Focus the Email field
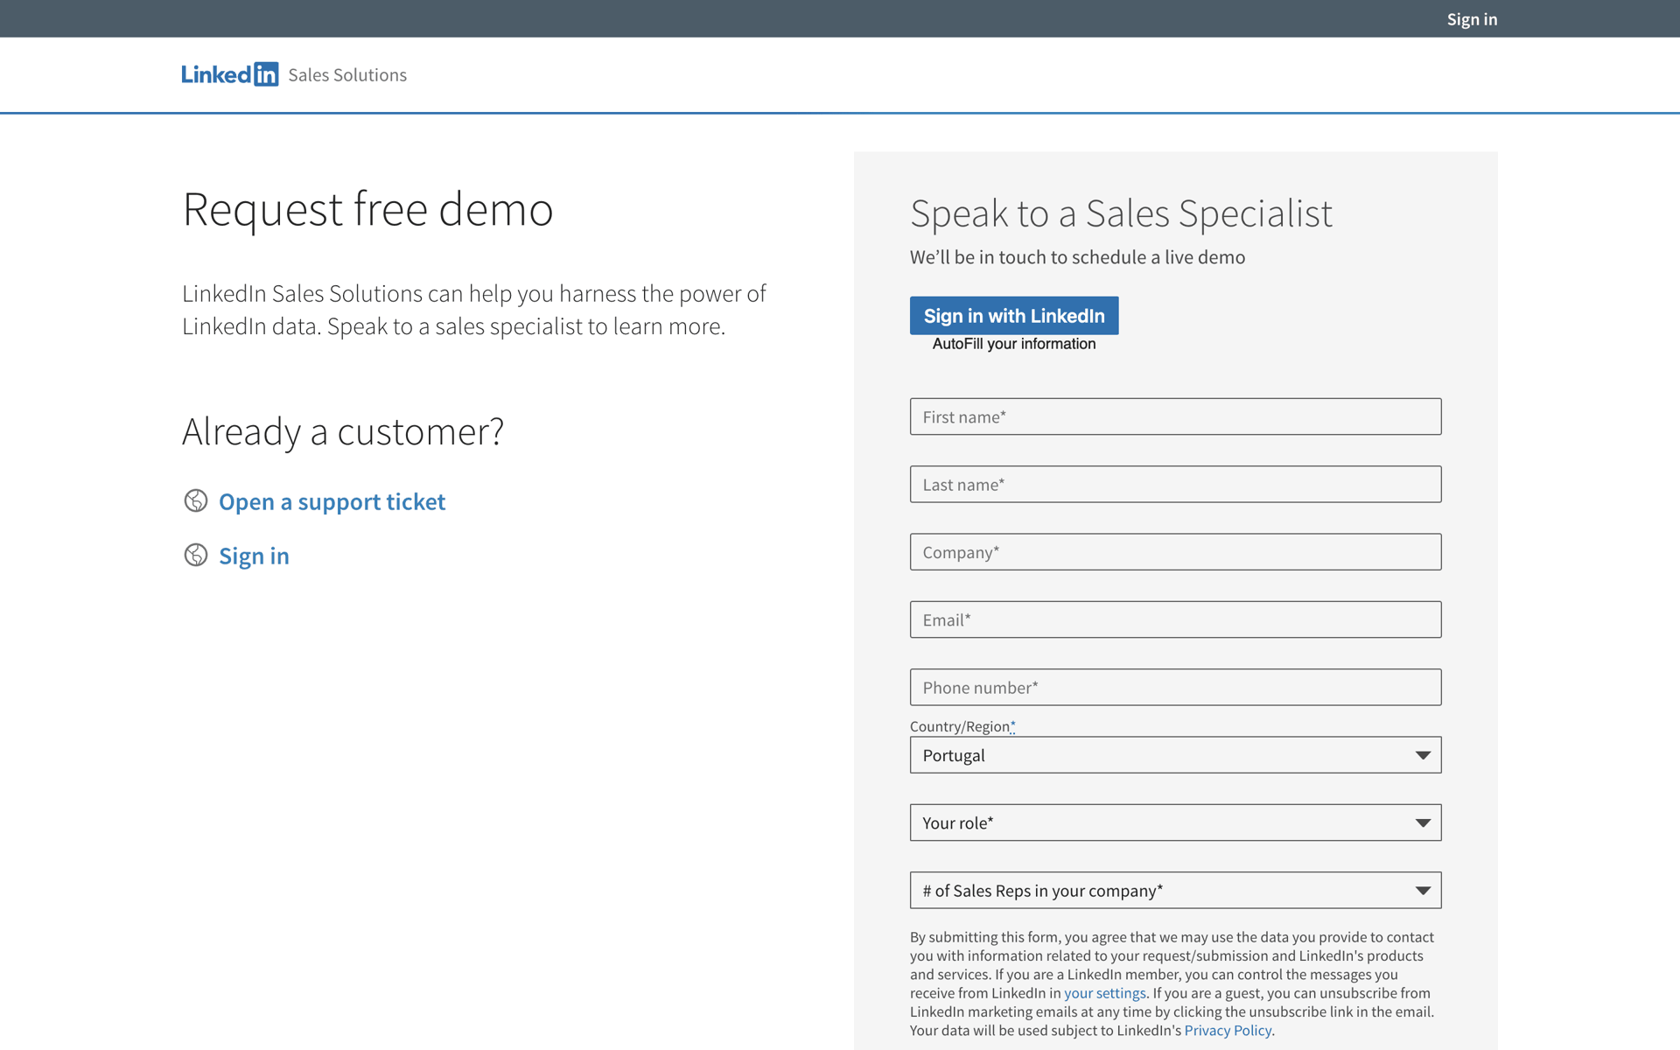This screenshot has width=1680, height=1050. [1175, 619]
